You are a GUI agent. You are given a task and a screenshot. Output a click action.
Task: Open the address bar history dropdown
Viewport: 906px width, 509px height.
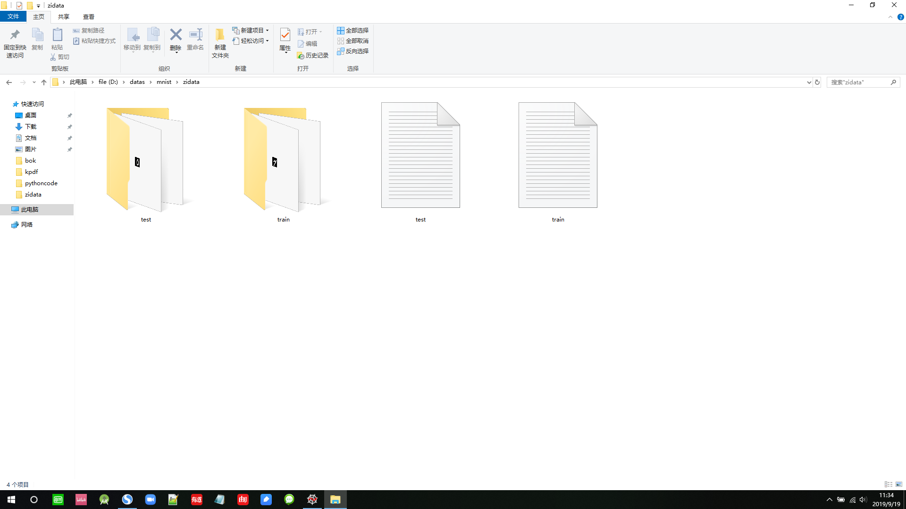(x=809, y=82)
